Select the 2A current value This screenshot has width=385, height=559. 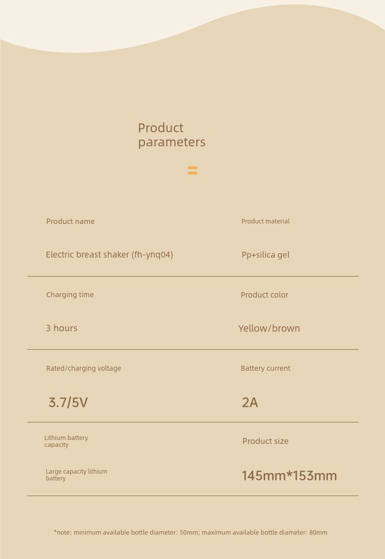(250, 402)
